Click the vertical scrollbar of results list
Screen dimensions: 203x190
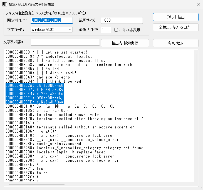[196, 68]
